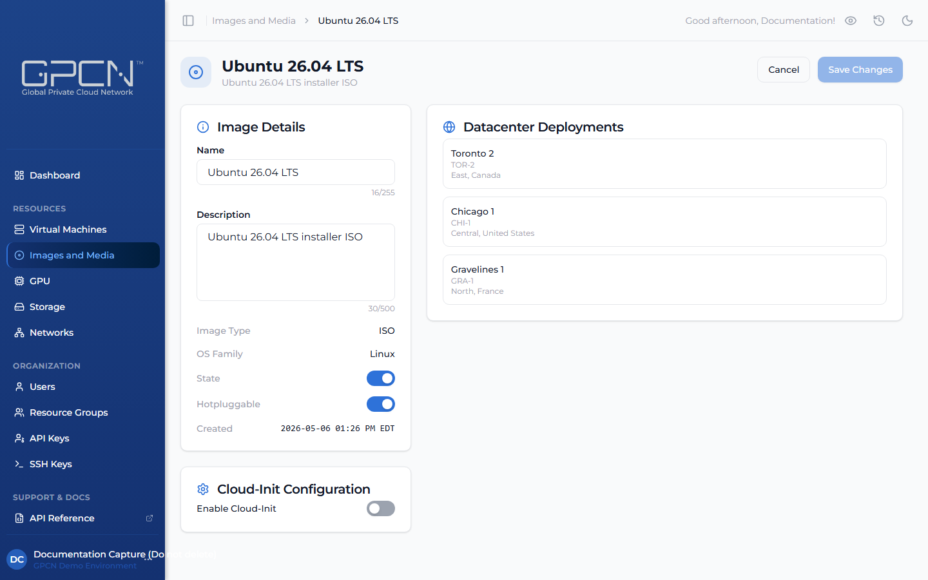Click Save Changes button
This screenshot has height=580, width=928.
[x=860, y=70]
